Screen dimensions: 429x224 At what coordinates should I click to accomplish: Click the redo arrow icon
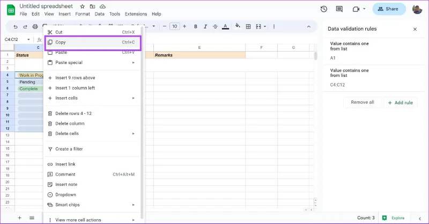tap(25, 27)
